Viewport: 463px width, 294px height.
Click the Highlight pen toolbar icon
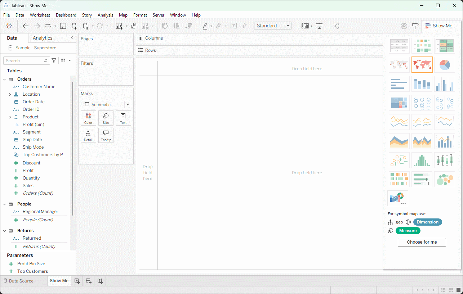coord(205,26)
